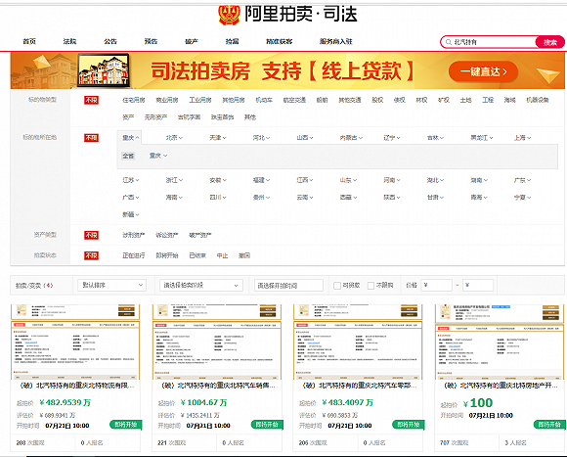Click 不限 tag in 资产类型 row
The image size is (567, 457).
coord(91,235)
